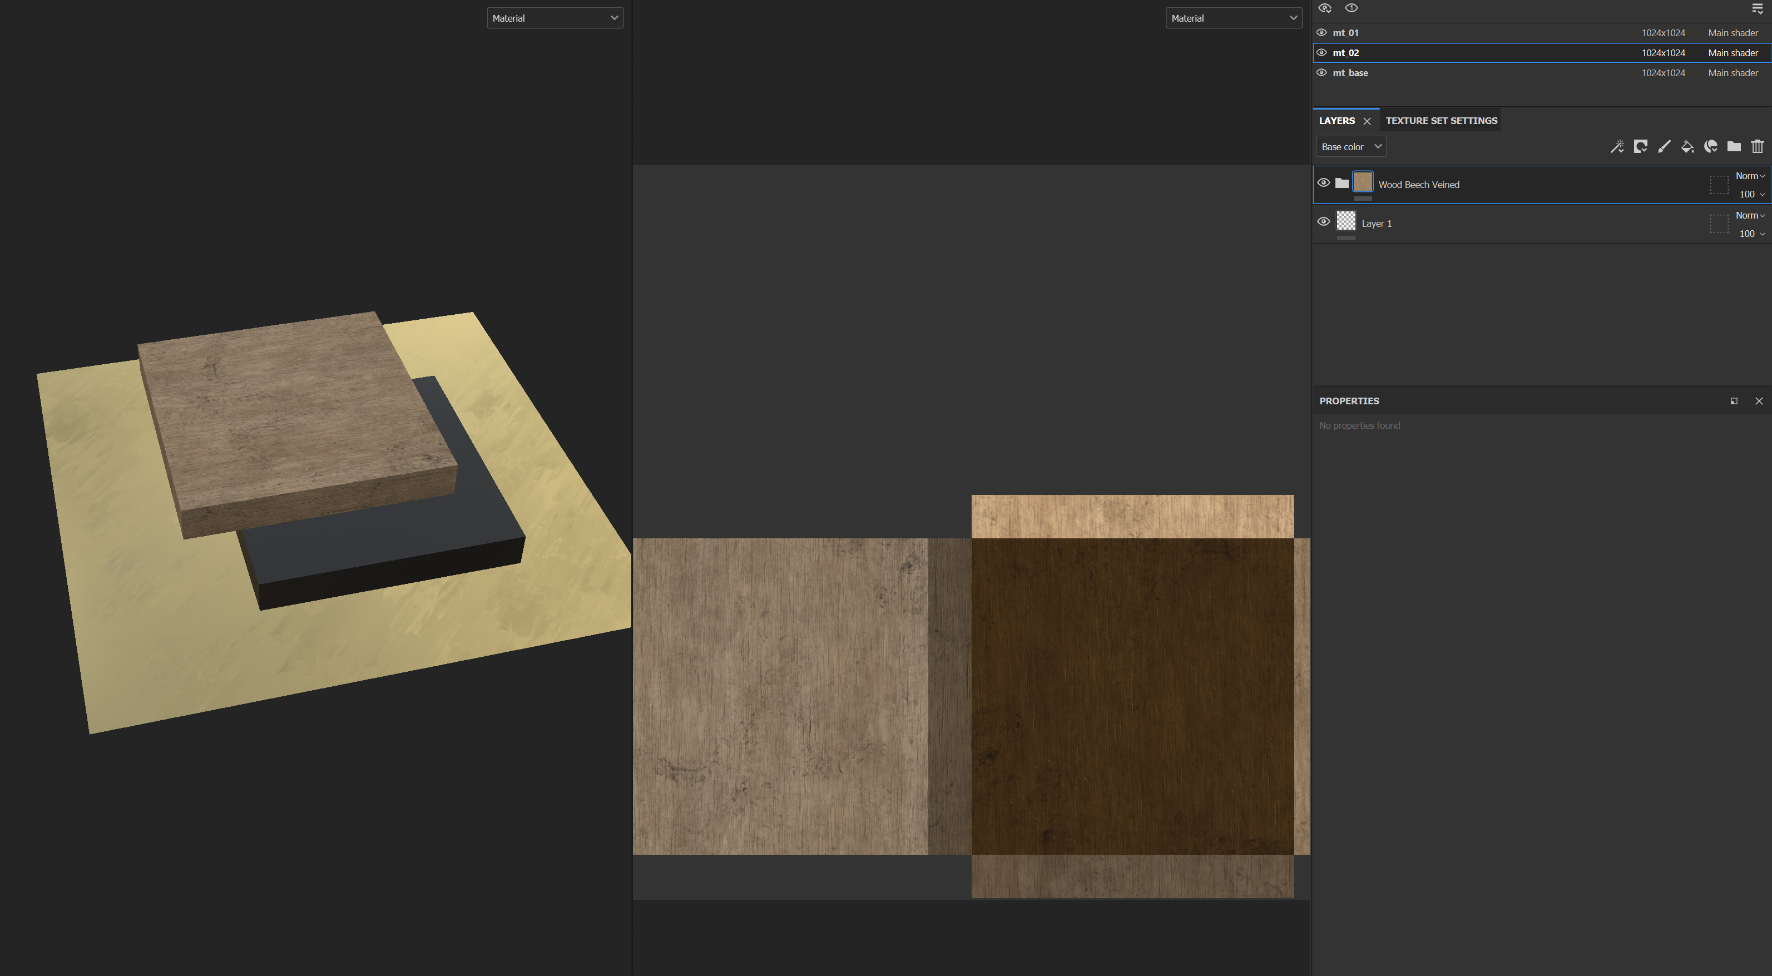Click the add mask icon

click(1640, 146)
